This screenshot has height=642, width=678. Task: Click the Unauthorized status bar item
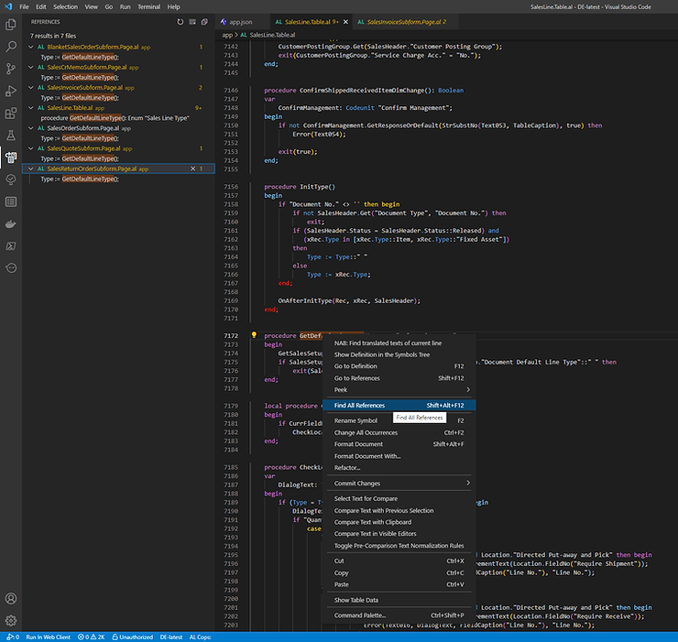point(135,637)
